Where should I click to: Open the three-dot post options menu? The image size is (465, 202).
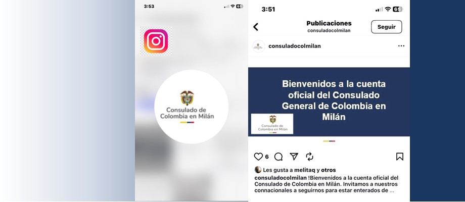[x=401, y=46]
